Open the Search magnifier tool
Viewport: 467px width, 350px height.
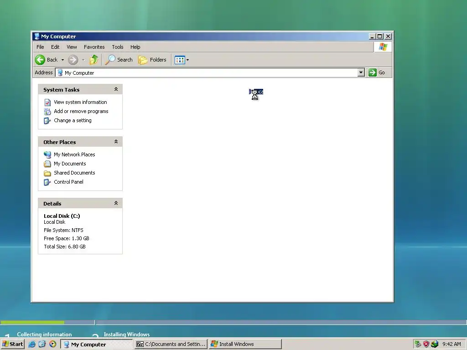click(x=119, y=60)
